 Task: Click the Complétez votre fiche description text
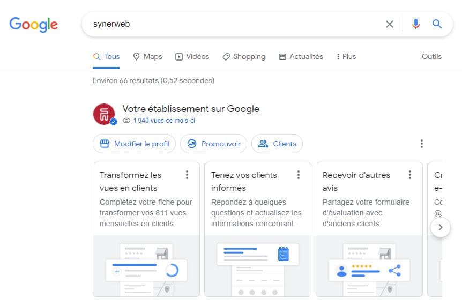(146, 213)
